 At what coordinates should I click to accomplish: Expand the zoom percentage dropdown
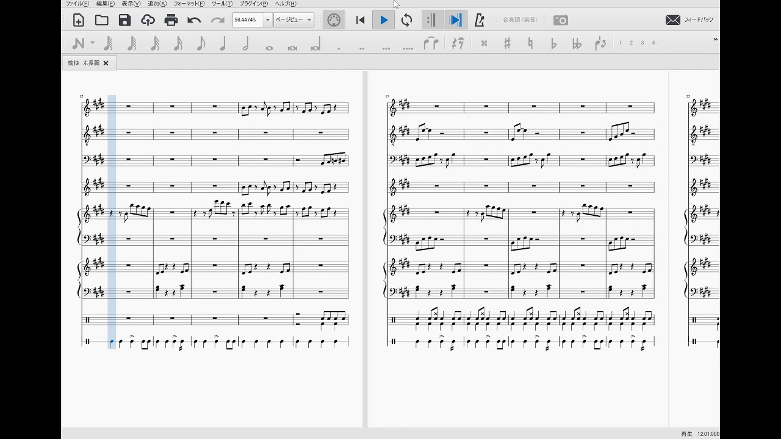[x=267, y=20]
